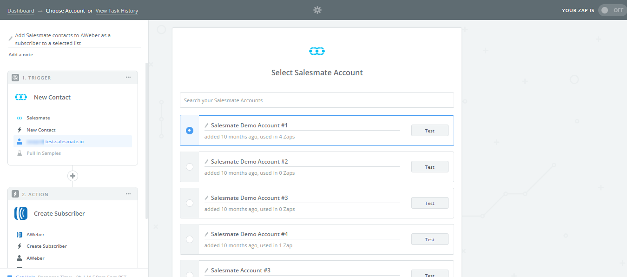Rename Salesmate Demo Account #4 via its pencil icon
627x277 pixels.
tap(207, 234)
